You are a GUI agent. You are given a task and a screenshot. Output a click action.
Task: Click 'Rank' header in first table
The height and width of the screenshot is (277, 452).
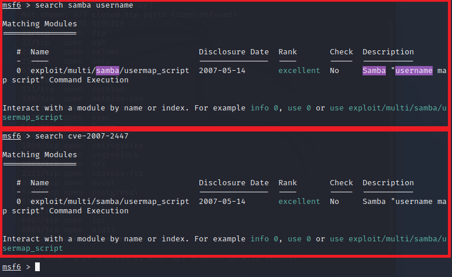288,52
